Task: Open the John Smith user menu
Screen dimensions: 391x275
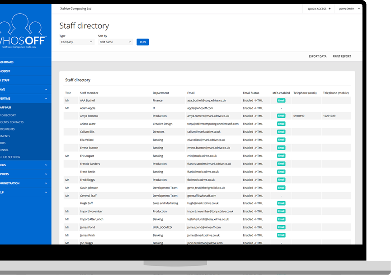Action: coord(349,9)
